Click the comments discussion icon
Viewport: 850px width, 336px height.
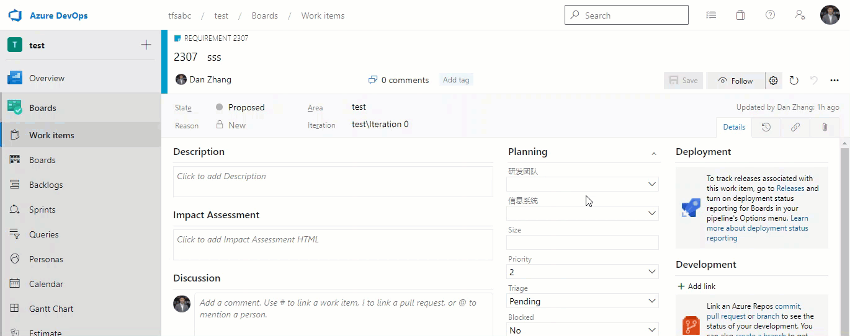pos(373,80)
